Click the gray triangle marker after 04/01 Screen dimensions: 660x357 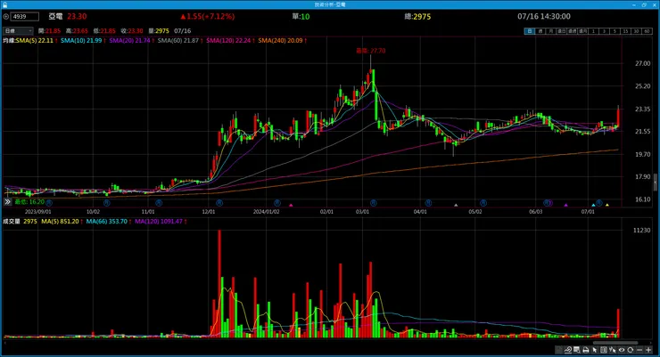[456, 205]
